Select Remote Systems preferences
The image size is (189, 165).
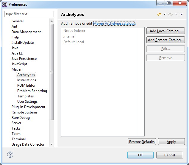(24, 112)
